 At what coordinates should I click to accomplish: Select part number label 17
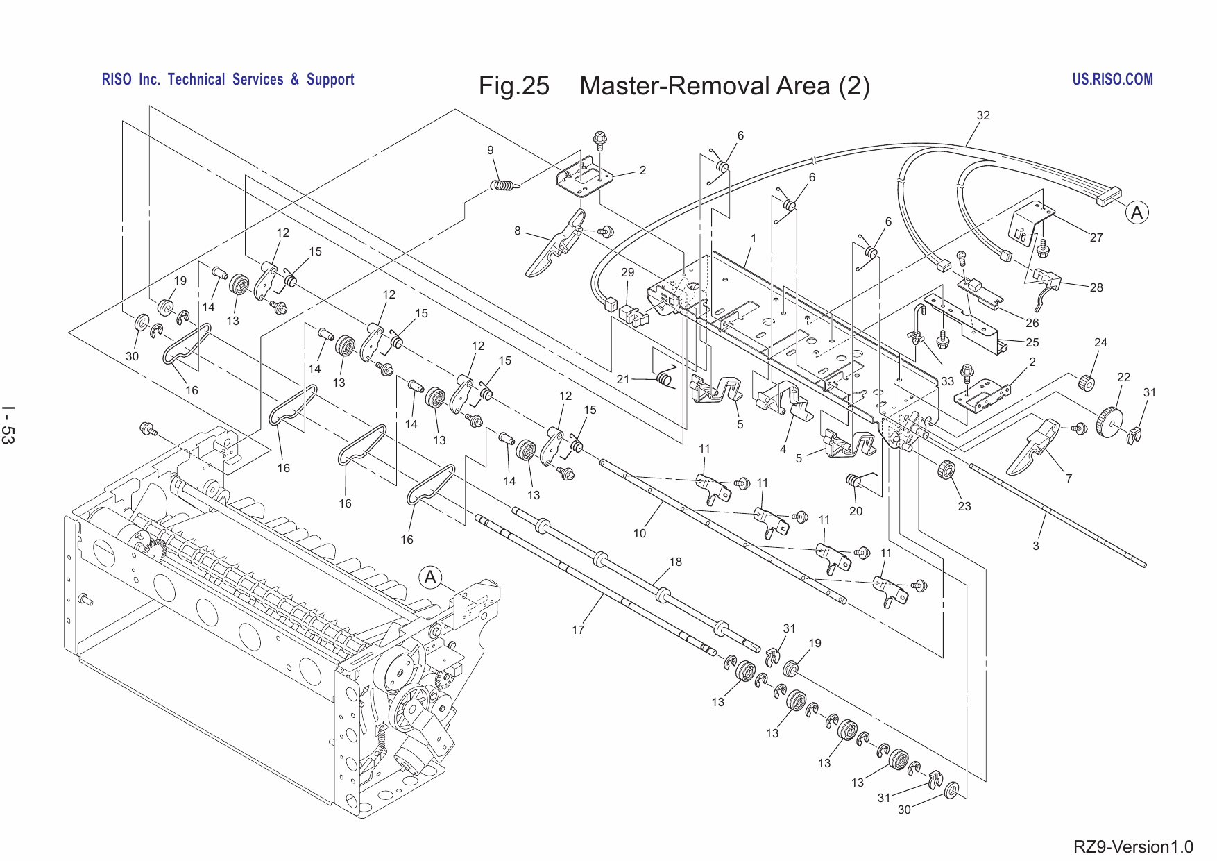point(578,630)
